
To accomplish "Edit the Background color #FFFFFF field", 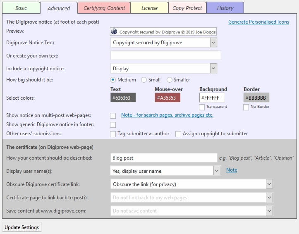I will [212, 98].
